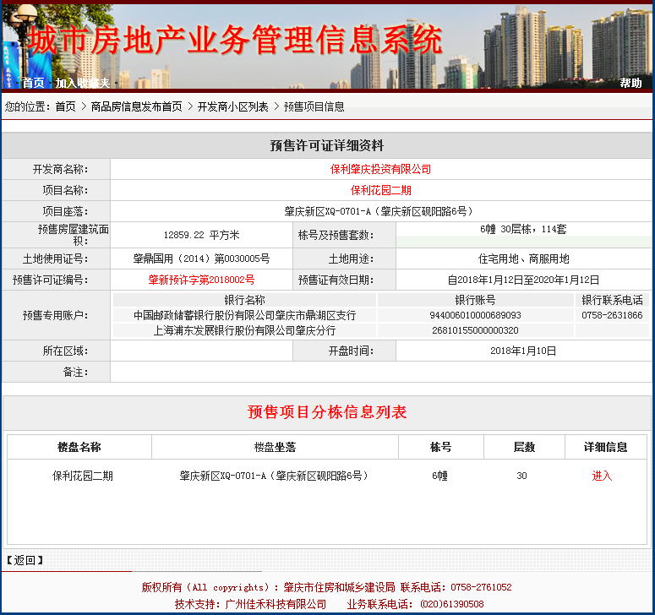Click red 保利花园二期 in the 项目名称 row

click(380, 190)
